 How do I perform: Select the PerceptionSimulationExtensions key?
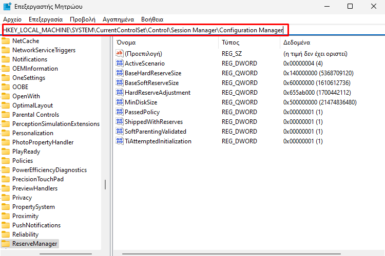[56, 124]
